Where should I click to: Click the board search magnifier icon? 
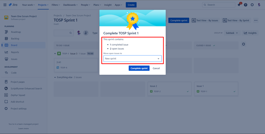(71, 33)
